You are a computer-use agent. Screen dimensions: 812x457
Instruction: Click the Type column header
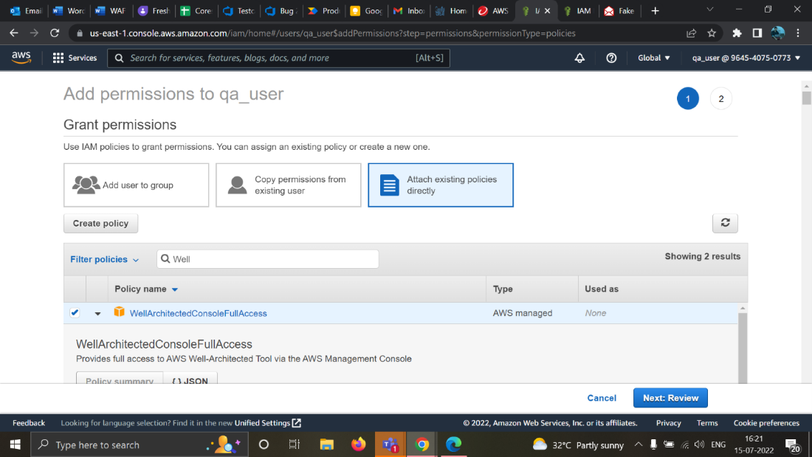pyautogui.click(x=502, y=289)
